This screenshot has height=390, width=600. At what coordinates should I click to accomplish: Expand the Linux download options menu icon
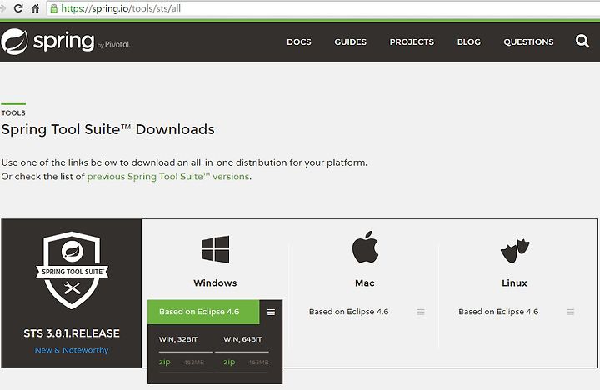[570, 312]
